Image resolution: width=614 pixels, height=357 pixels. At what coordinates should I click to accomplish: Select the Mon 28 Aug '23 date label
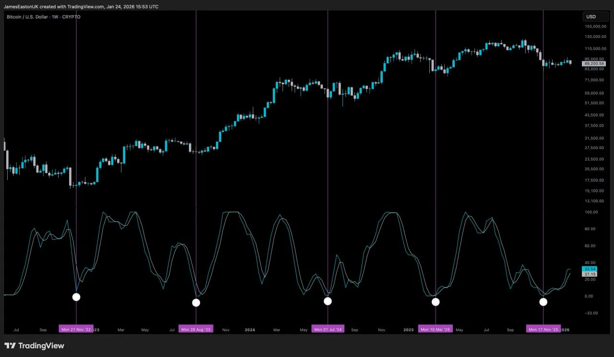[196, 329]
